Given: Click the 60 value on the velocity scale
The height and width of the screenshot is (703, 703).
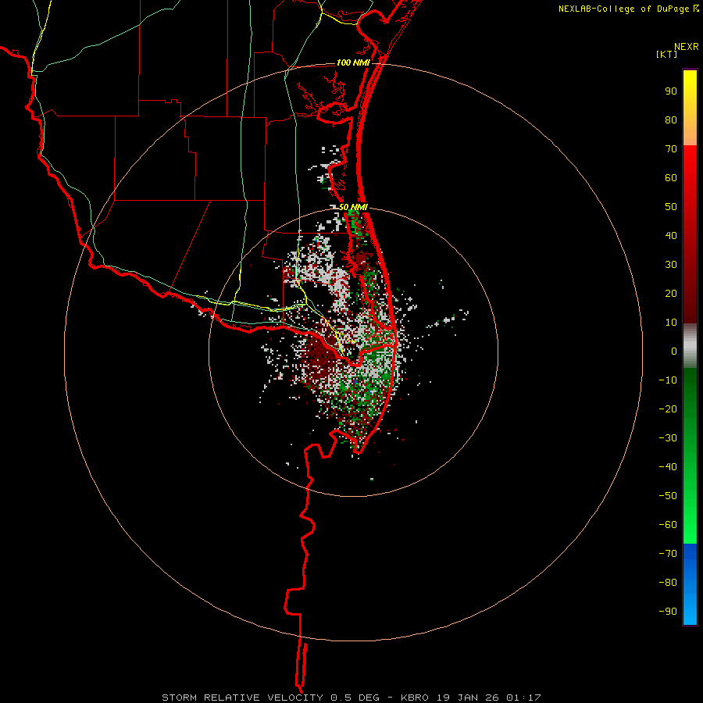Looking at the screenshot, I should 671,178.
